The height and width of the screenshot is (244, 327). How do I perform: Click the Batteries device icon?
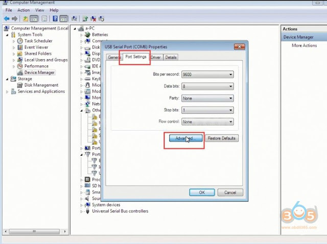[x=87, y=35]
